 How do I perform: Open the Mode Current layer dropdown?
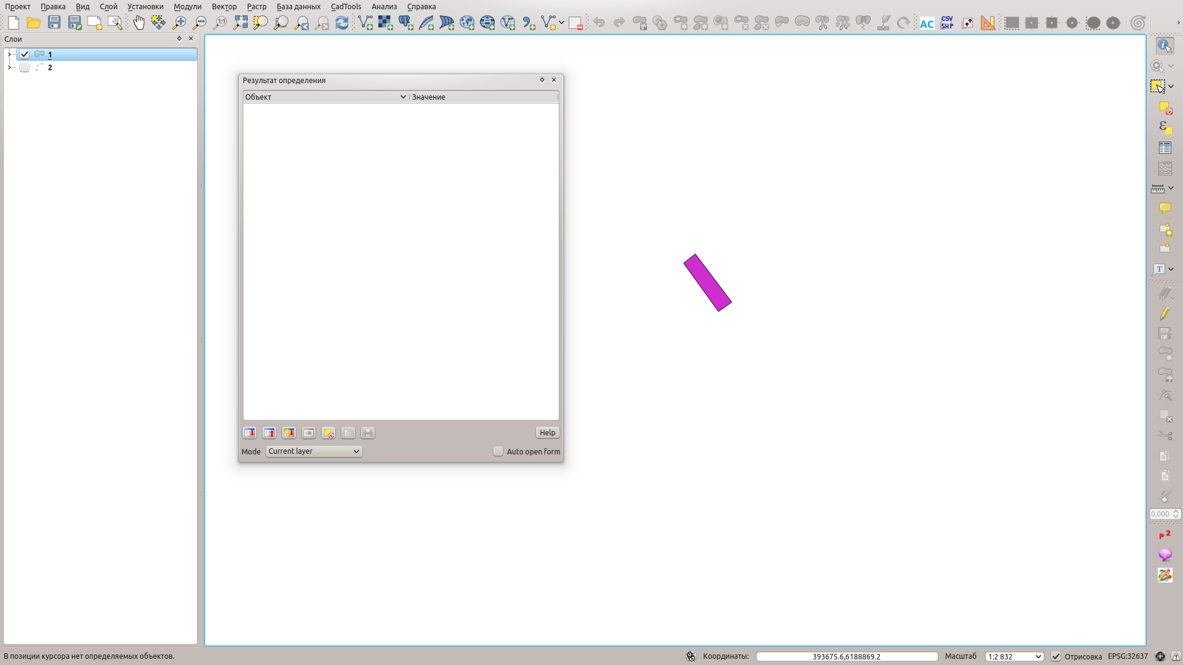pyautogui.click(x=314, y=451)
